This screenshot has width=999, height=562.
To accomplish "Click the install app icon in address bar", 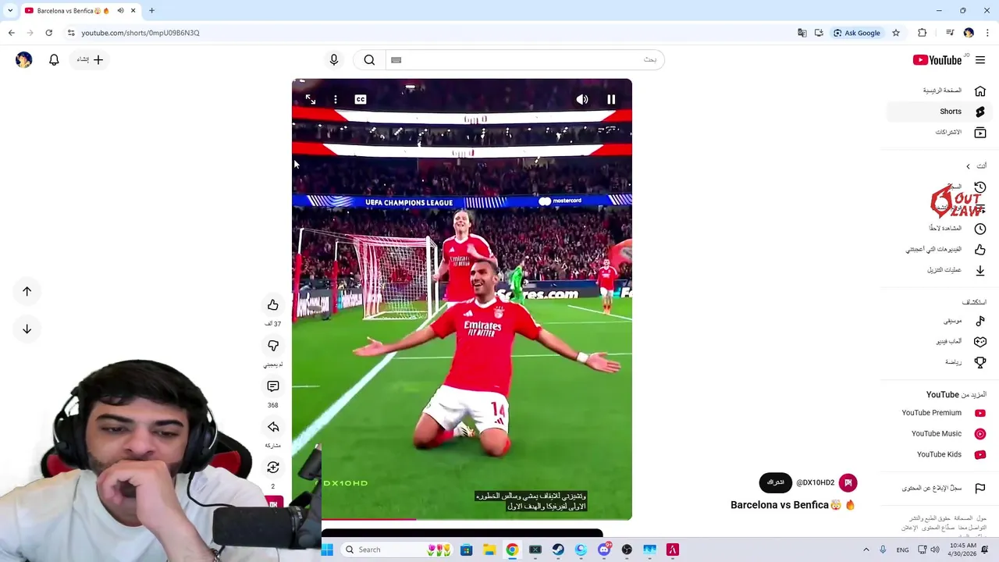I will point(819,33).
